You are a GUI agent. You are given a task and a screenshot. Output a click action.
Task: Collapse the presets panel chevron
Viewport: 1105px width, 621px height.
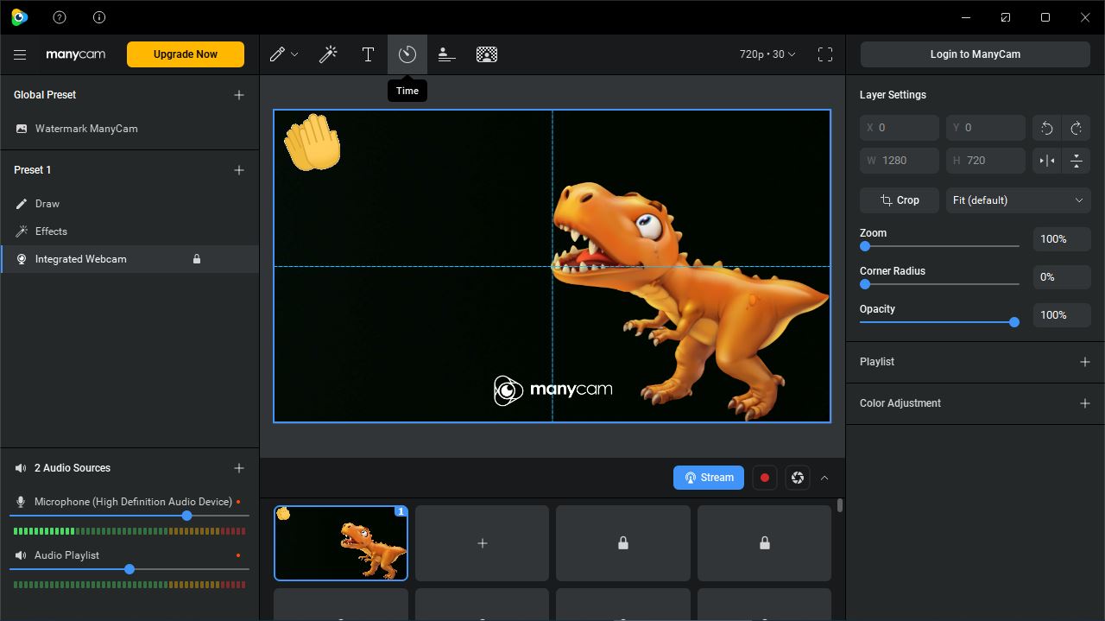(824, 478)
